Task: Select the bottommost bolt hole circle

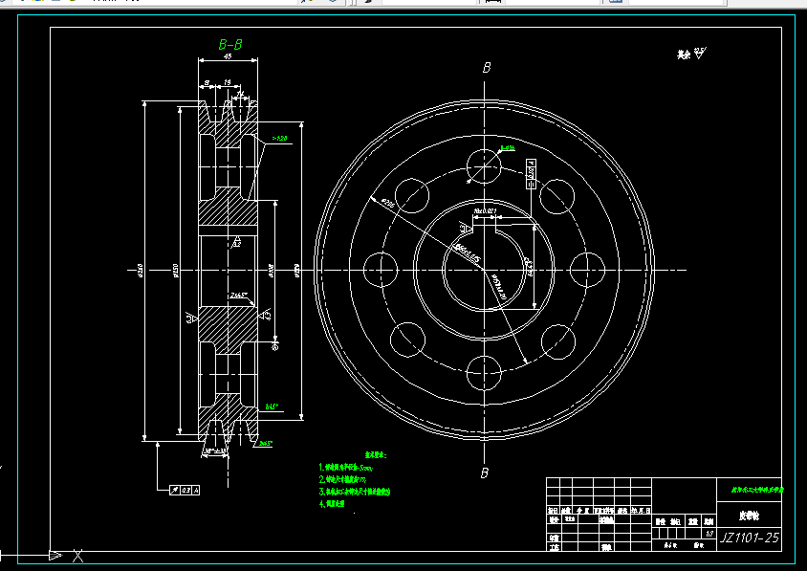Action: click(484, 373)
